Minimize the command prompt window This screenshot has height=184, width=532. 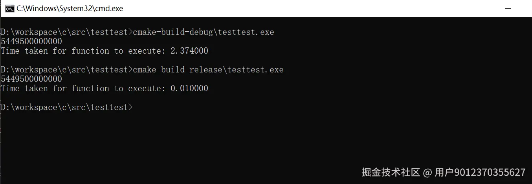pos(508,8)
